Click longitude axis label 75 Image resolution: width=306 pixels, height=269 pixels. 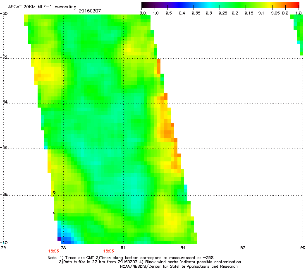[x=3, y=248]
